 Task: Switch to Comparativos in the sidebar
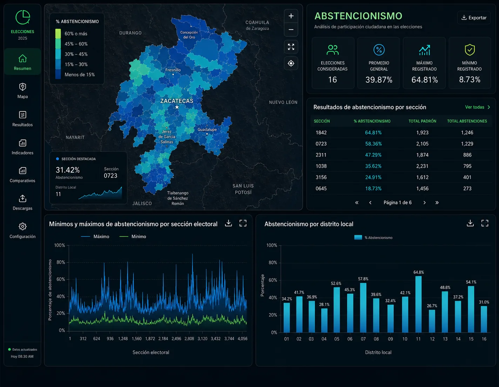point(22,174)
